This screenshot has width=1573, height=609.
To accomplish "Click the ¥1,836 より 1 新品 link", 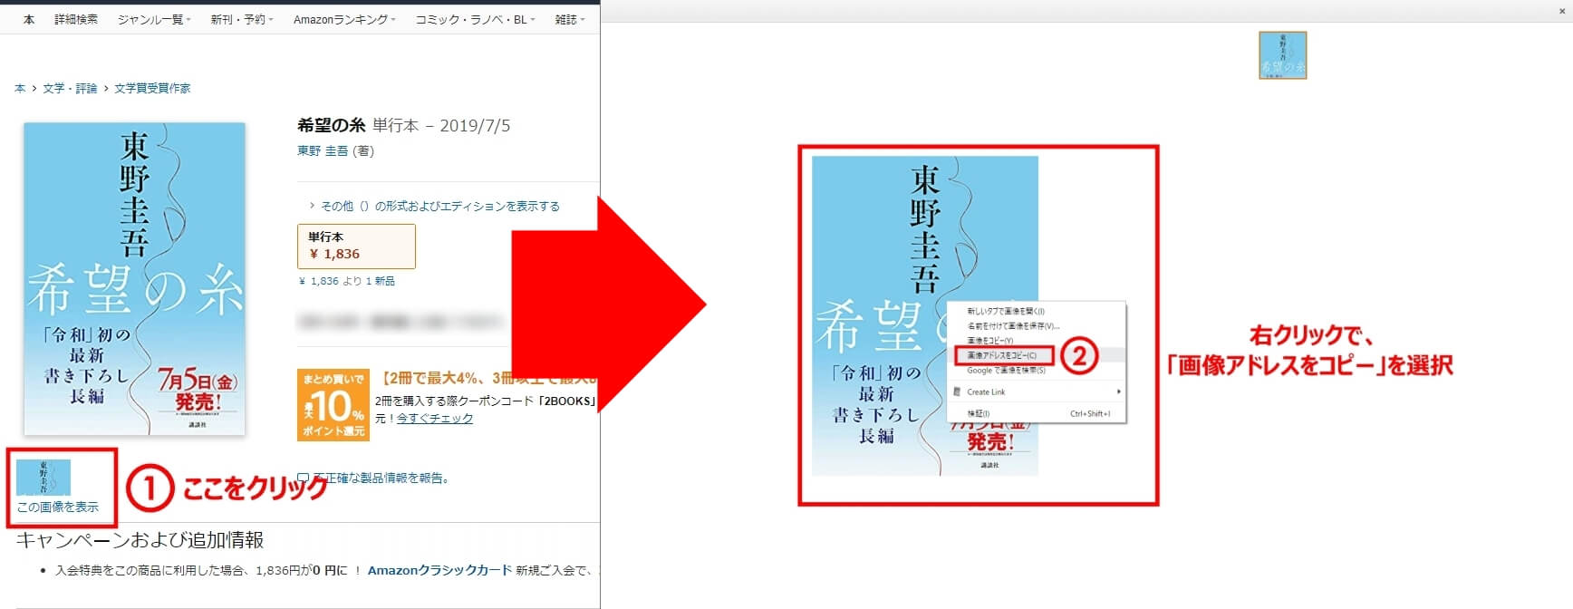I will (x=347, y=281).
